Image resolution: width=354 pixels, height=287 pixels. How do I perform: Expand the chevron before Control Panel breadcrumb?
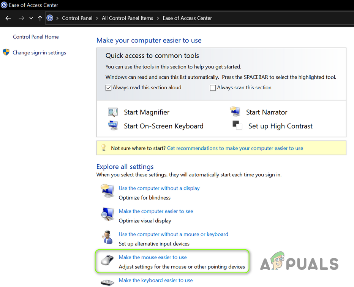(57, 18)
